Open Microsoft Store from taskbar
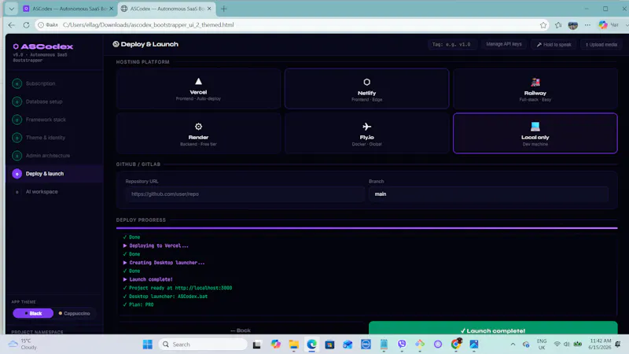The width and height of the screenshot is (629, 354). (329, 345)
